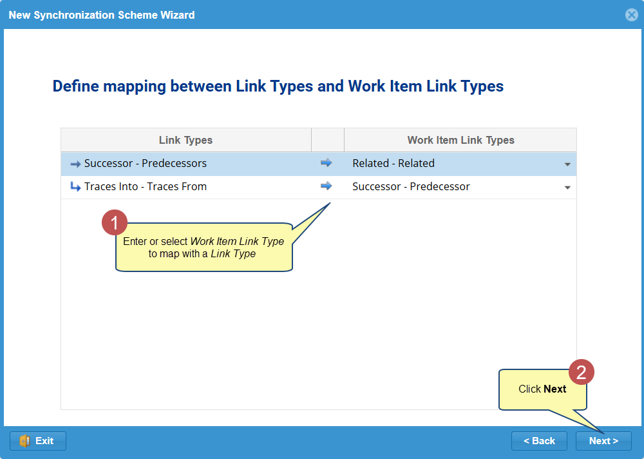Proceed with the Next > button

point(603,441)
